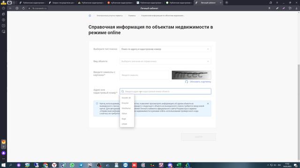Click the browser address bar URL
Image resolution: width=300 pixels, height=168 pixels.
(x=39, y=8)
